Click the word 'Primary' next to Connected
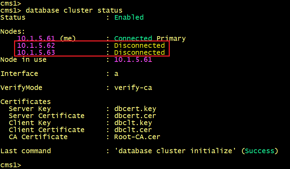Screen dimensions: 290x169 coord(171,39)
